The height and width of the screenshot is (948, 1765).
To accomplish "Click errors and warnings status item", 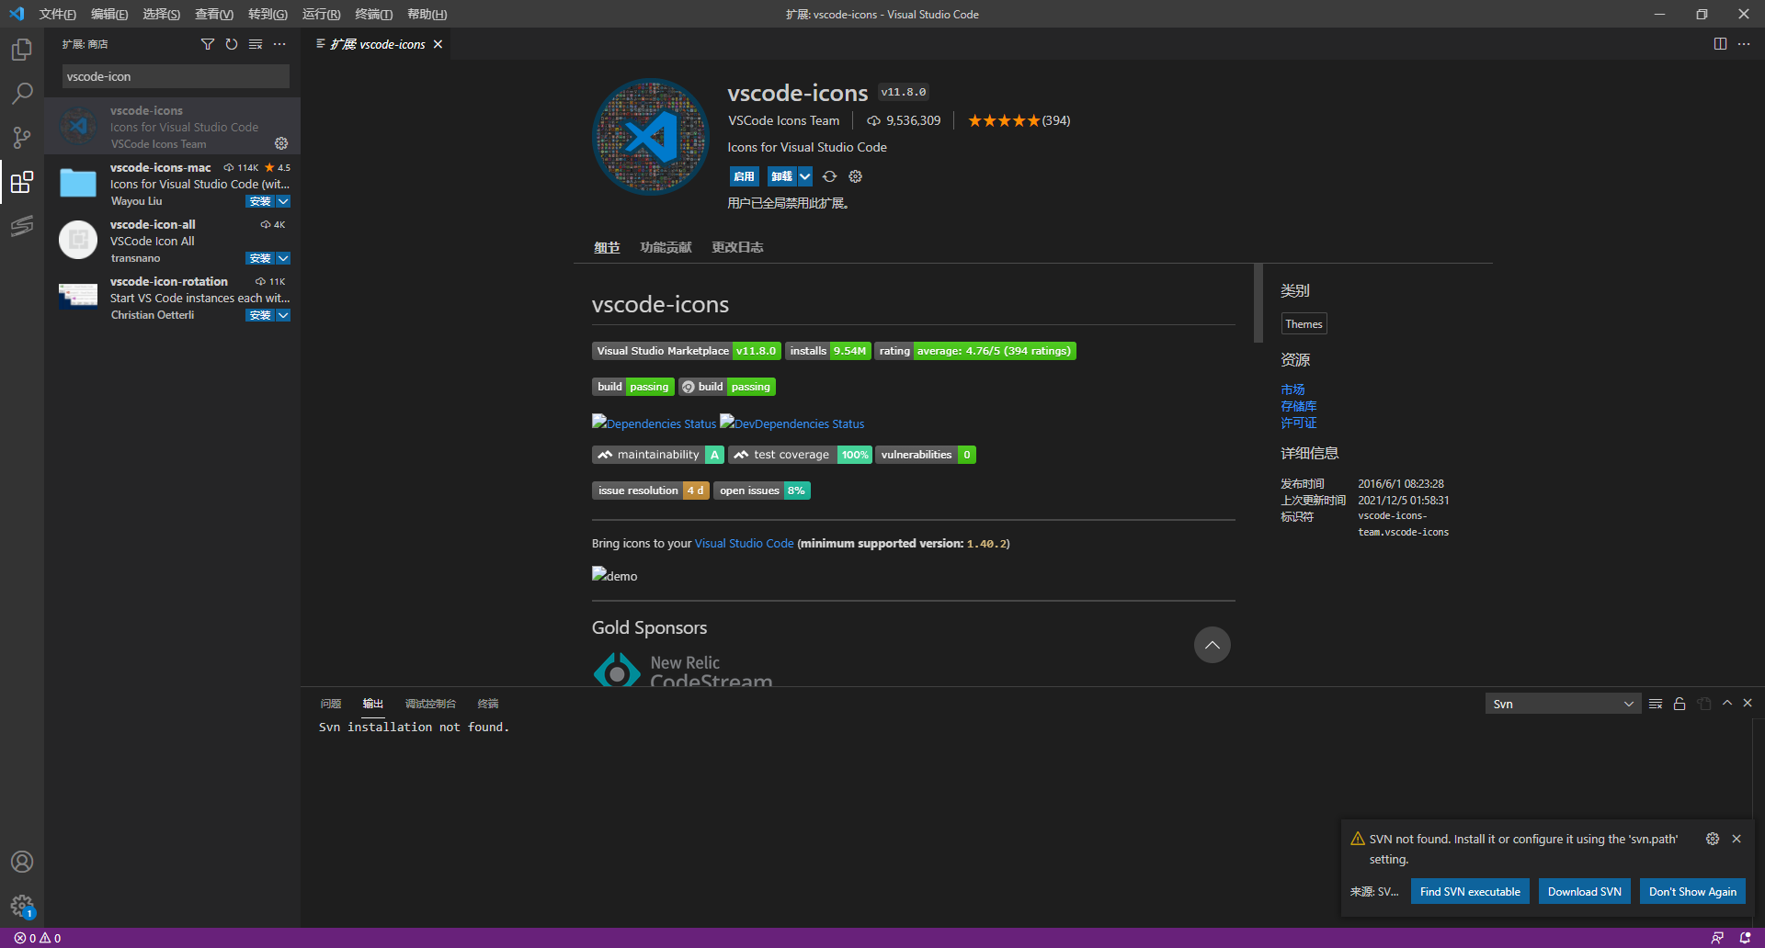I will 38,938.
